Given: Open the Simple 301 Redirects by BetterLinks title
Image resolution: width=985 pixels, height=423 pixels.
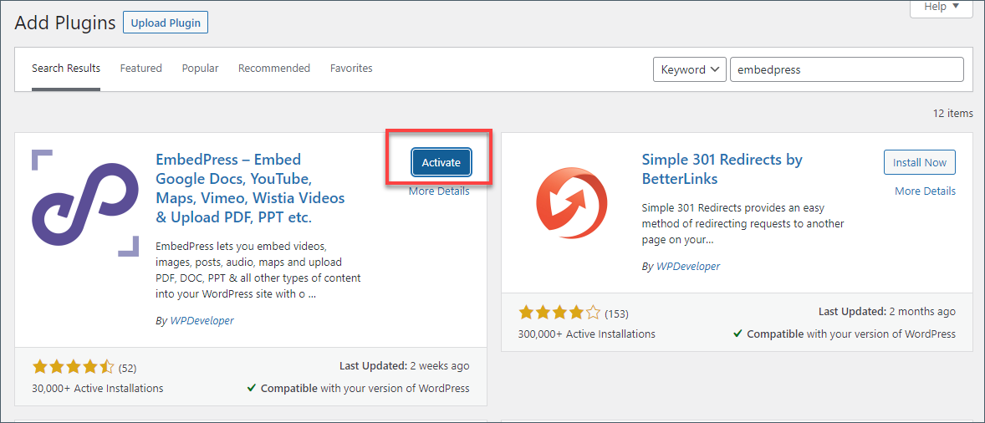Looking at the screenshot, I should [722, 170].
